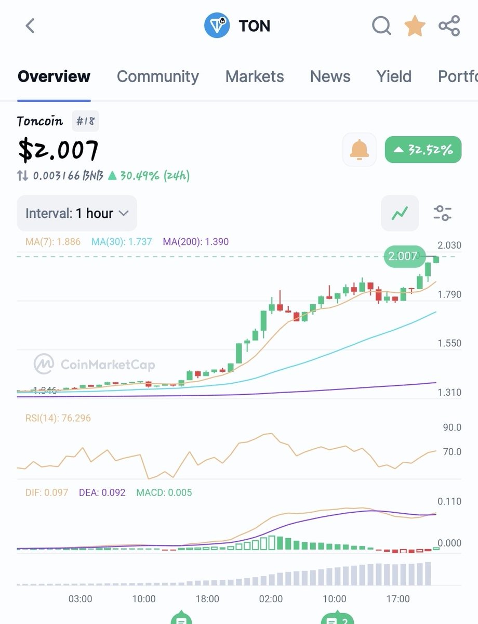Select the cut-off Portfolio tab
The height and width of the screenshot is (624, 478).
[458, 77]
